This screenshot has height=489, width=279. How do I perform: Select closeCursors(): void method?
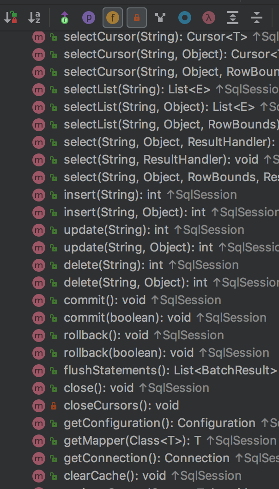pyautogui.click(x=121, y=405)
